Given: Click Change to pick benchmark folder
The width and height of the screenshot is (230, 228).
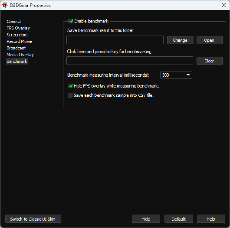Looking at the screenshot, I should click(x=180, y=40).
